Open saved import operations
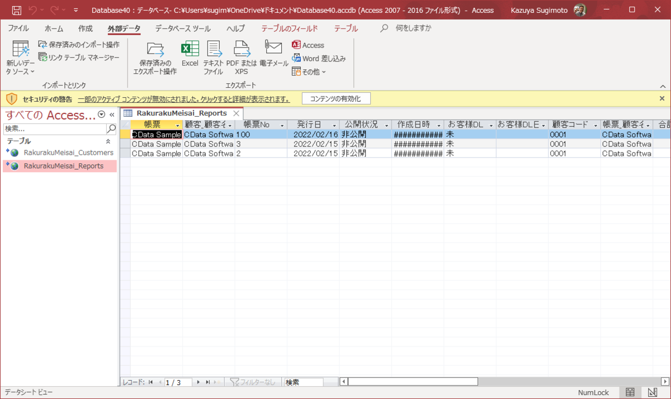Image resolution: width=671 pixels, height=399 pixels. (x=78, y=45)
